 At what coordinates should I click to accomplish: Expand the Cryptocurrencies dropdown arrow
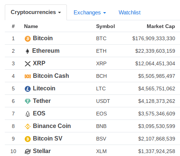[60, 13]
